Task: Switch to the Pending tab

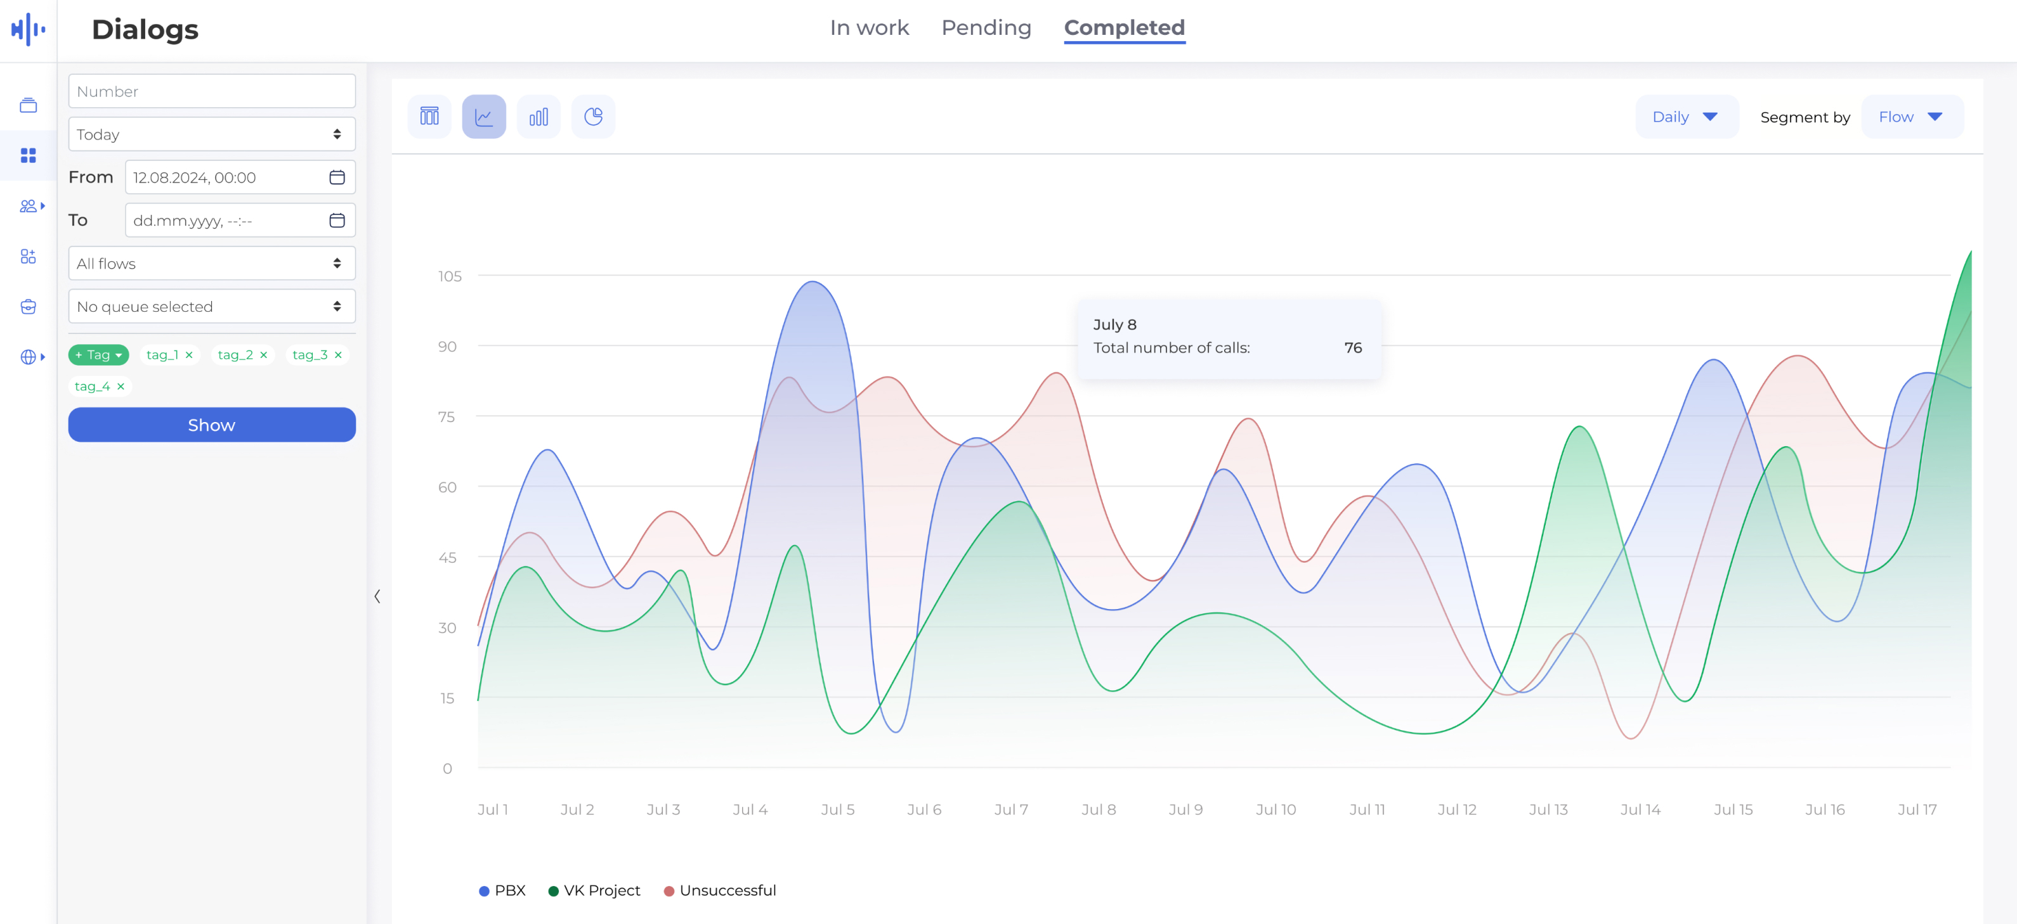Action: pos(986,27)
